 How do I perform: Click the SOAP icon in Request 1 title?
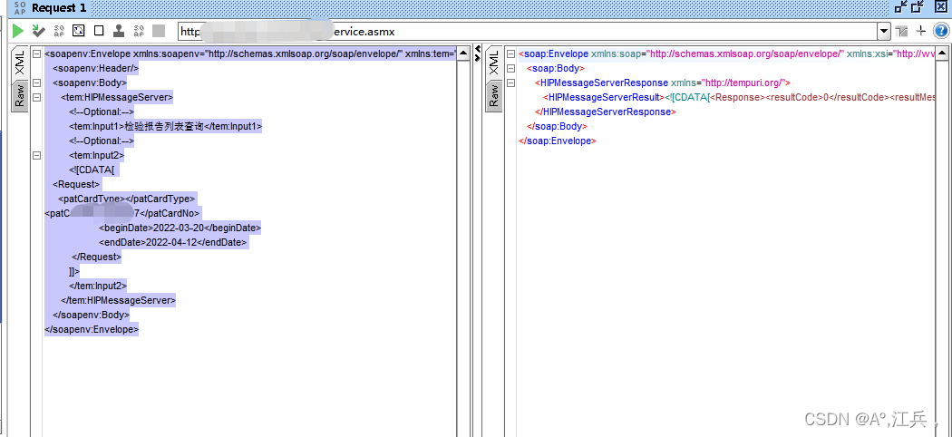point(19,8)
